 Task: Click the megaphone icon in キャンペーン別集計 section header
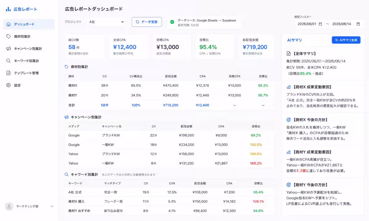tap(66, 117)
